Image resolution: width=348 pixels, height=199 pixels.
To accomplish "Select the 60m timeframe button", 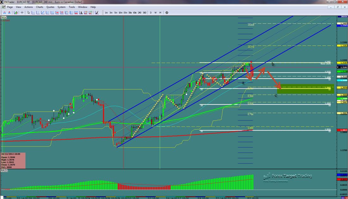I will click(x=135, y=13).
